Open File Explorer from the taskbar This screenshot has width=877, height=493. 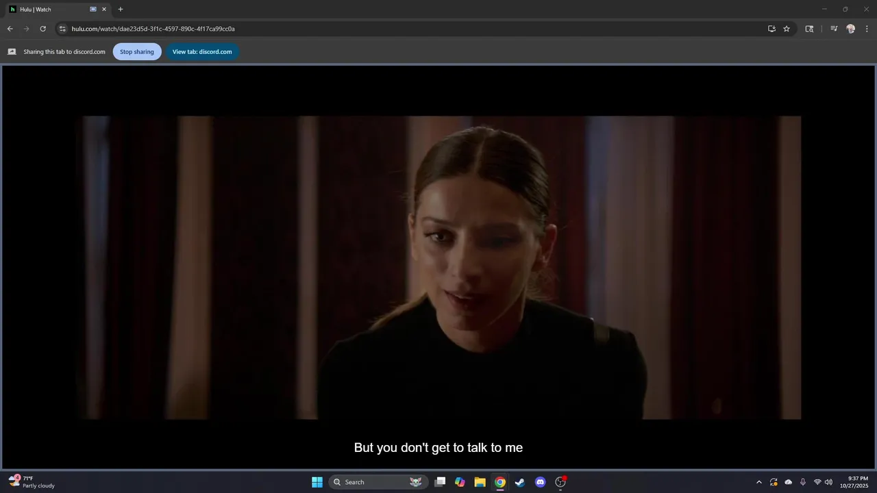[x=480, y=482]
